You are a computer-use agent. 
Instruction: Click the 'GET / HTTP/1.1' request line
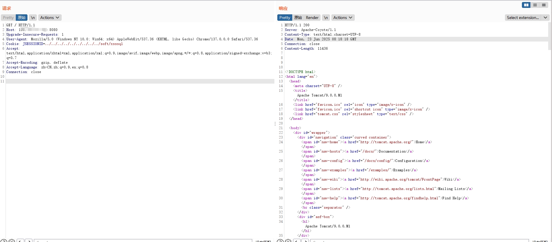(x=21, y=25)
